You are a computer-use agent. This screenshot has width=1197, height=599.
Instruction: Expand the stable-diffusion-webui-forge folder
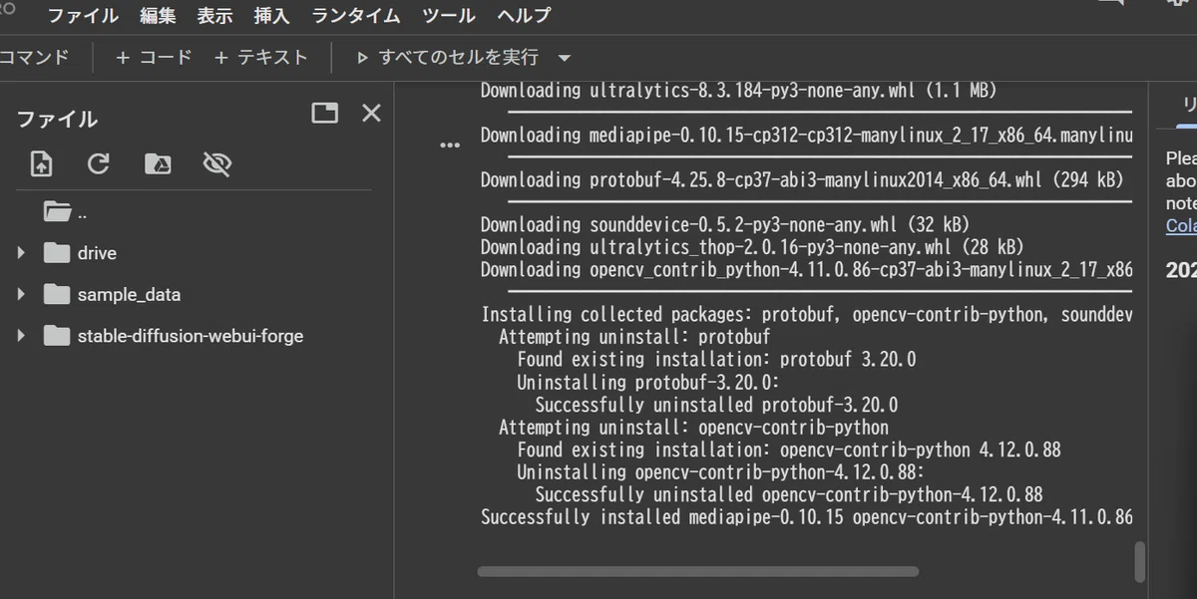[21, 336]
